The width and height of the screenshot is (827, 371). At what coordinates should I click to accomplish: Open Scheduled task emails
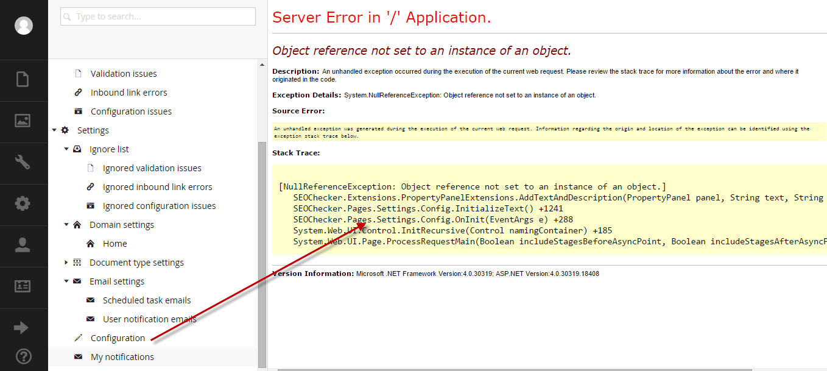[147, 300]
